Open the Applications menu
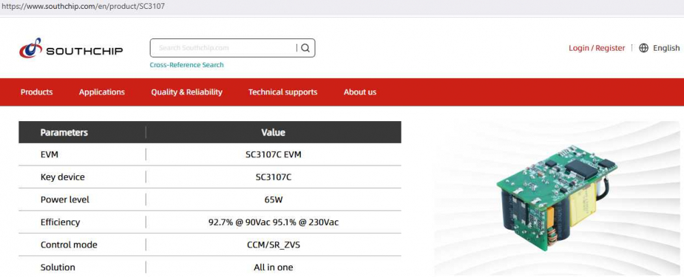 (x=102, y=92)
